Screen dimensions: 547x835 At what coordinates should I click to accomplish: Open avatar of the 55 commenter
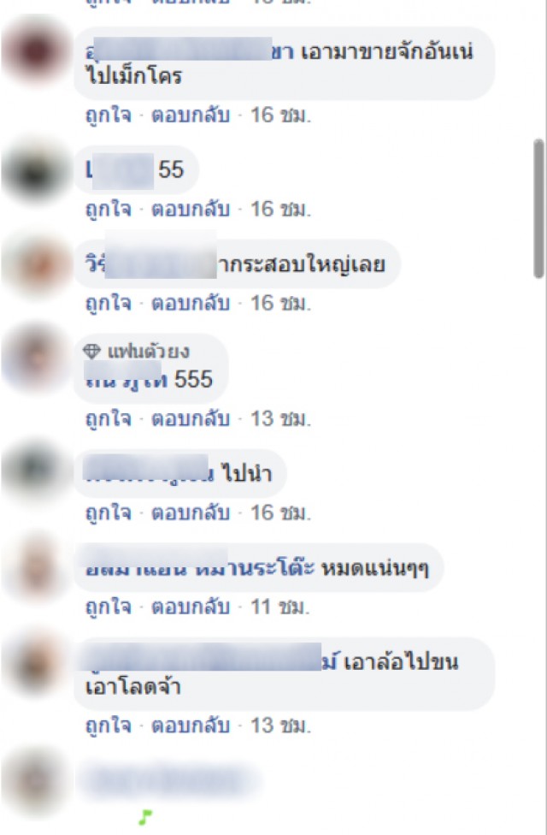click(x=36, y=171)
